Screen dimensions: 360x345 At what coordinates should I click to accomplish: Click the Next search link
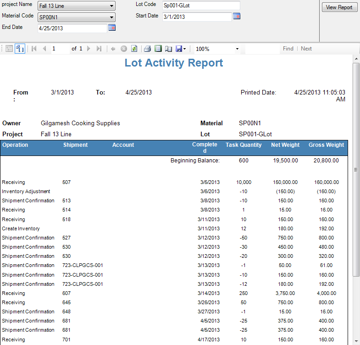(306, 49)
